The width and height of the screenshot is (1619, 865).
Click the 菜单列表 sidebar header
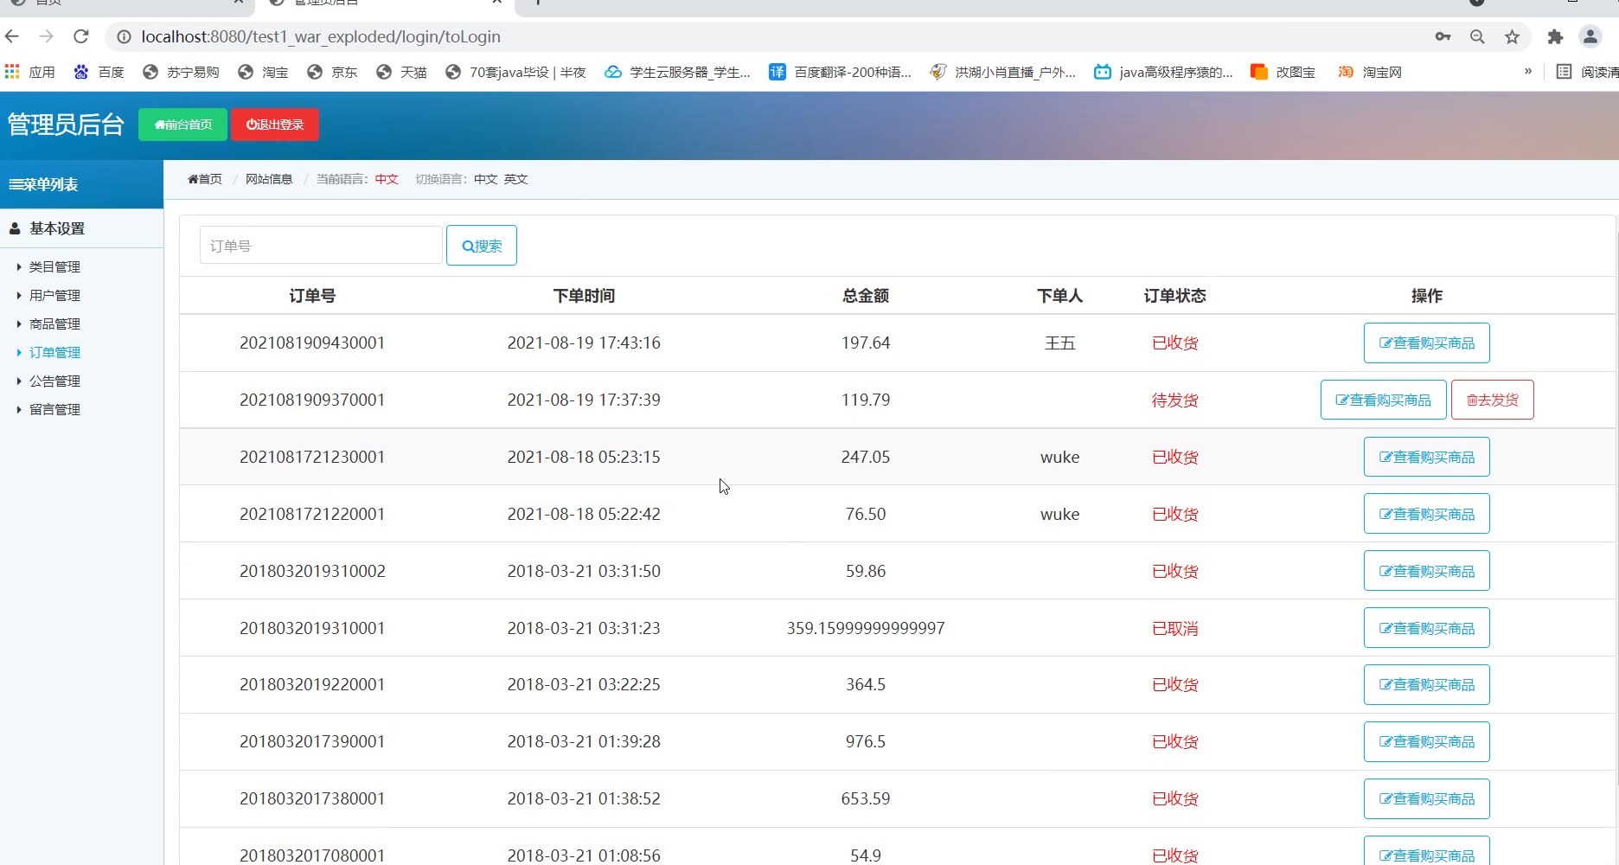pos(81,184)
